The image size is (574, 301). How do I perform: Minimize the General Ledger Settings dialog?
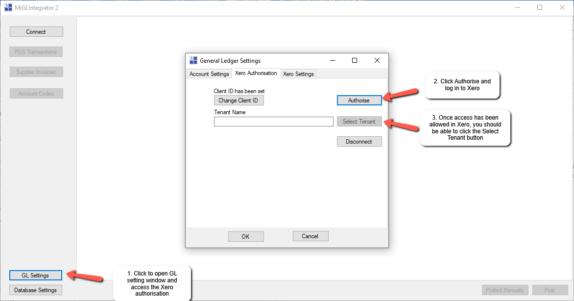333,60
